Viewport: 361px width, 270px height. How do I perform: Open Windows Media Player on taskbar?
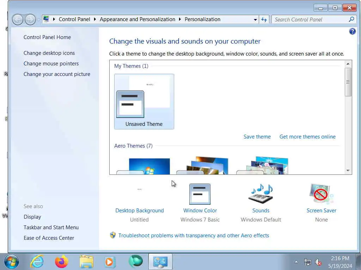coord(110,262)
